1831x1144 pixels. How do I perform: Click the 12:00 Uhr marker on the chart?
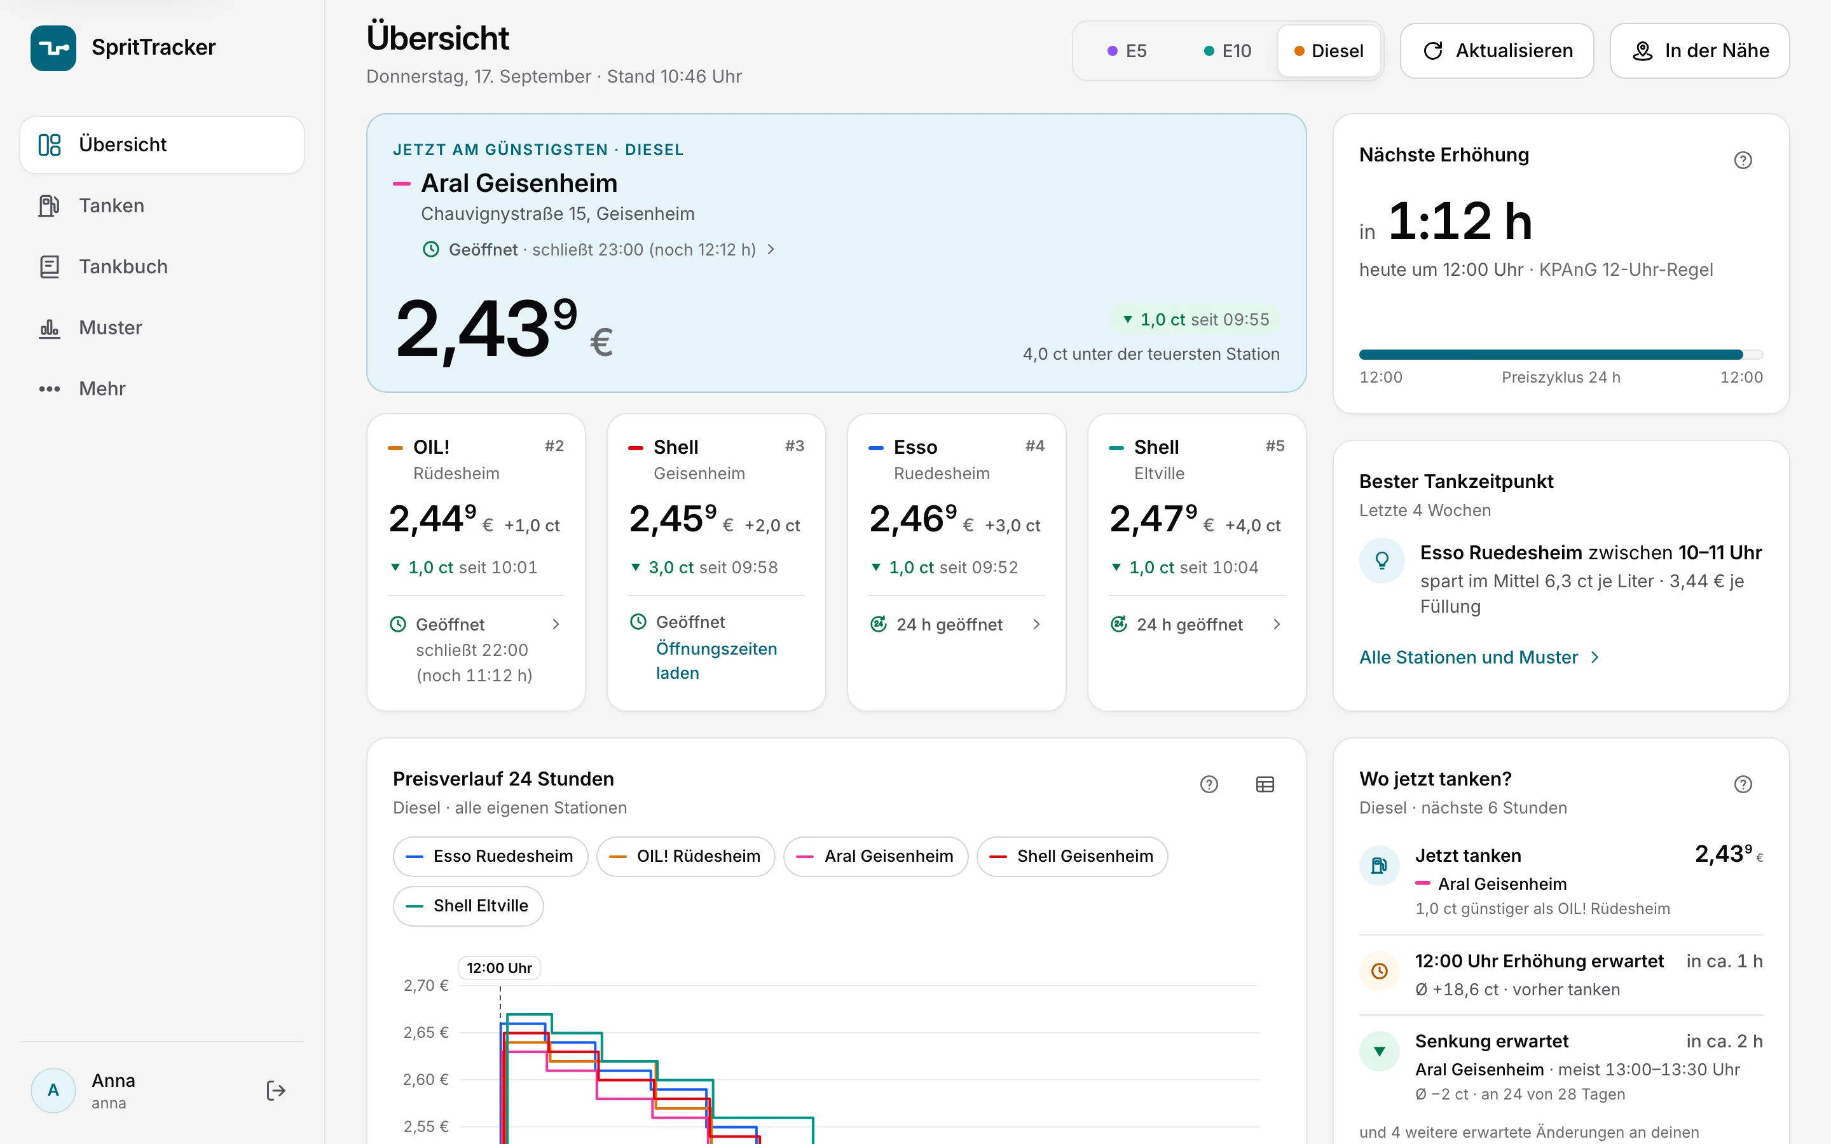[x=499, y=968]
